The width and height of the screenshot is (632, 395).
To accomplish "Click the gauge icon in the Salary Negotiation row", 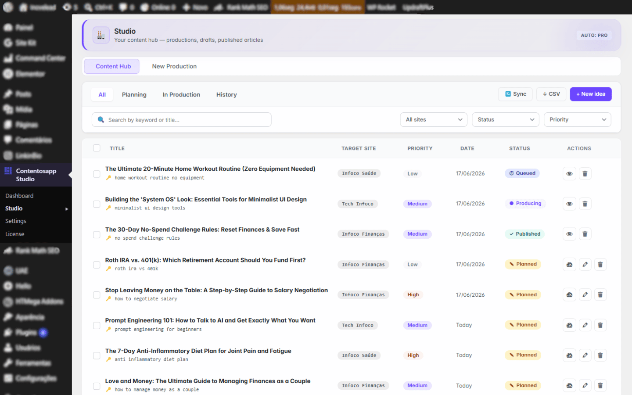I will (569, 294).
